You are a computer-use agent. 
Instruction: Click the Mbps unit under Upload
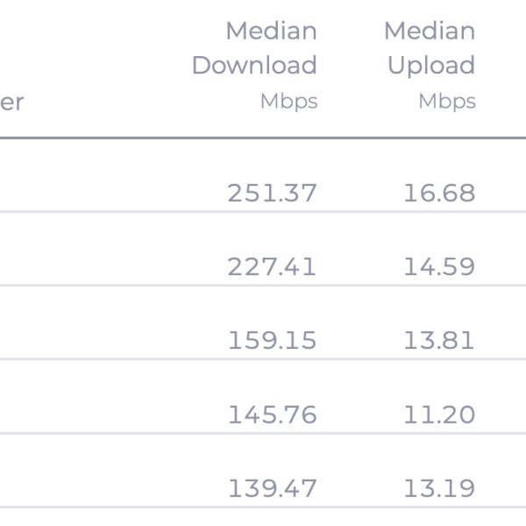(447, 102)
